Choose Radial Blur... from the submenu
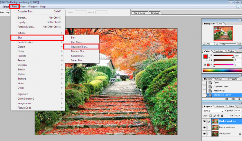Screen dimensions: 242x141 [81, 56]
